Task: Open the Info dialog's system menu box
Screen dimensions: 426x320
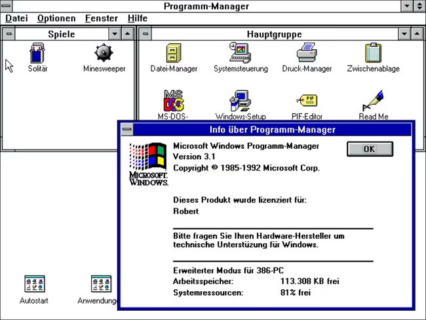Action: click(127, 129)
